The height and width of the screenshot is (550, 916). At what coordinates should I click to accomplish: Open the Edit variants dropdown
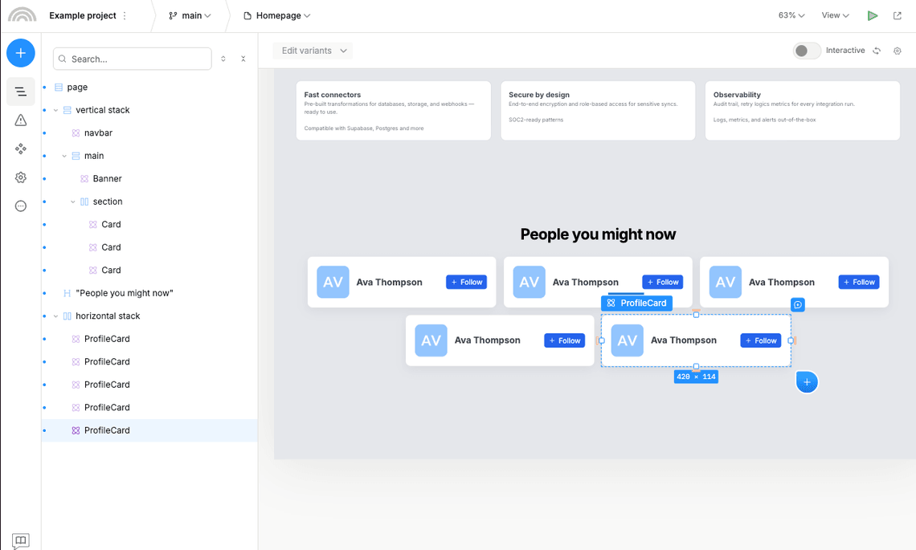312,50
